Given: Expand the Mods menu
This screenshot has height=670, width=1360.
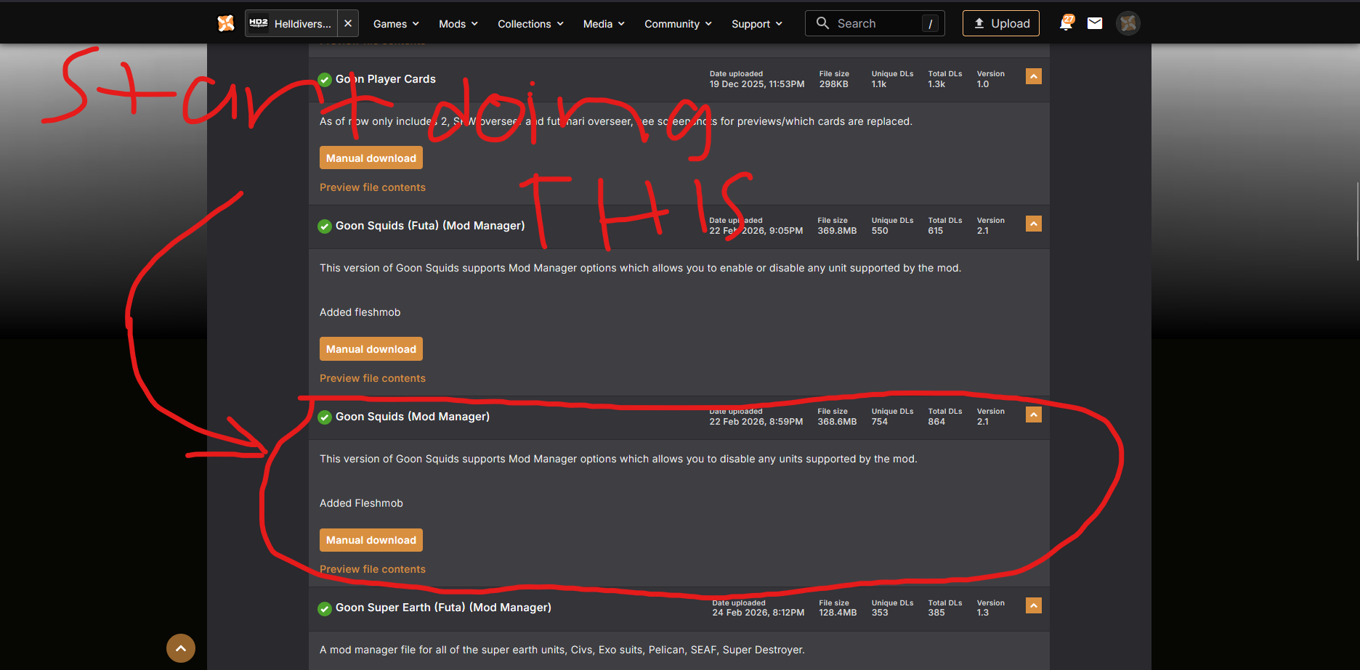Looking at the screenshot, I should point(458,24).
